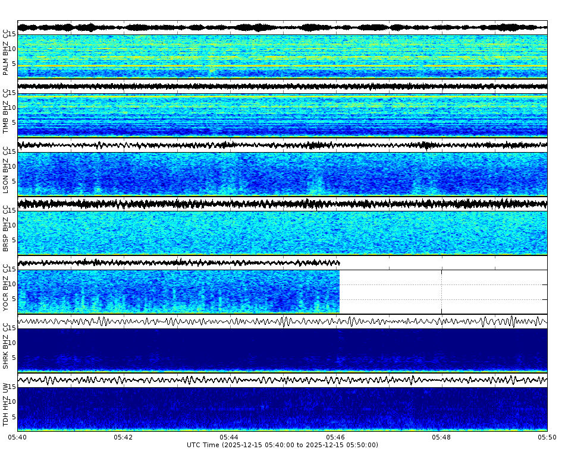Select the PALM BHZ CC station label
This screenshot has width=565, height=449.
click(x=6, y=50)
